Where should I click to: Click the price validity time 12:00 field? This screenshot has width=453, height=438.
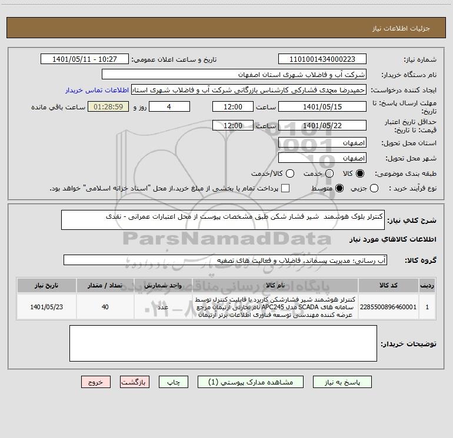coord(233,125)
